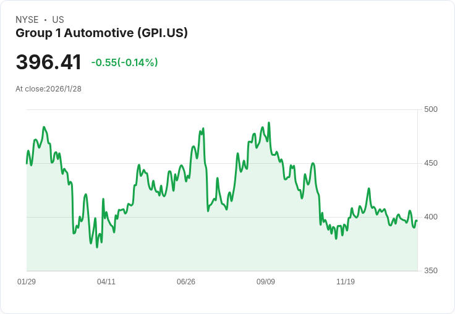
Task: Click the 450 y-axis label
Action: (431, 163)
